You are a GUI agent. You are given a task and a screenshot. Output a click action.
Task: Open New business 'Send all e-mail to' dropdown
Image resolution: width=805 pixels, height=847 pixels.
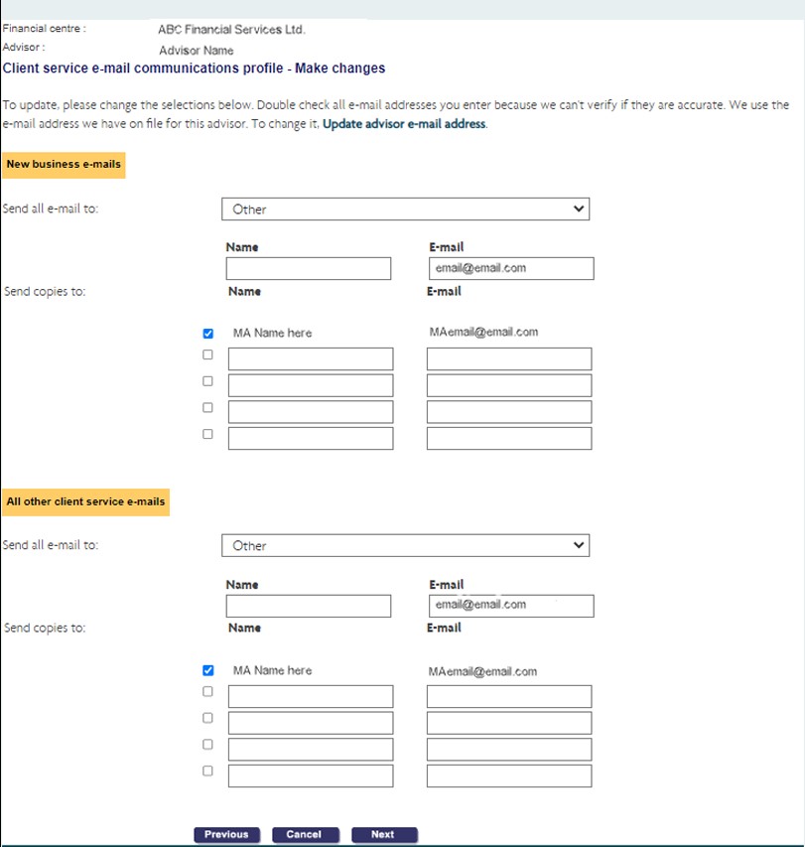(x=405, y=210)
